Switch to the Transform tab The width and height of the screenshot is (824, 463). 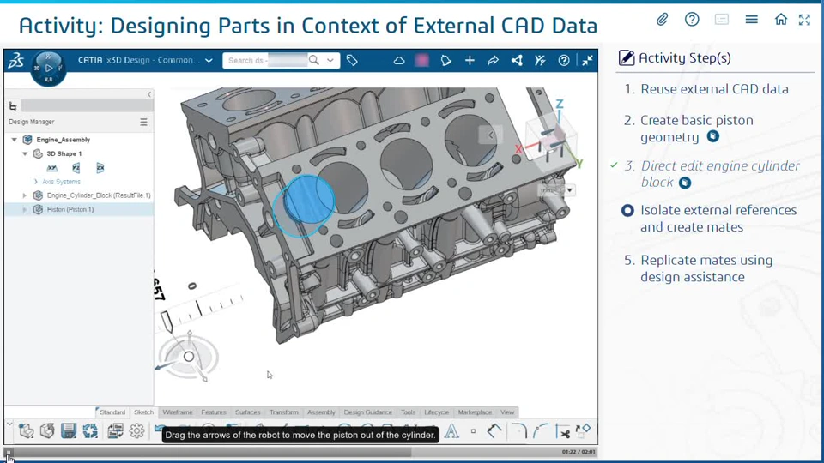pyautogui.click(x=284, y=412)
